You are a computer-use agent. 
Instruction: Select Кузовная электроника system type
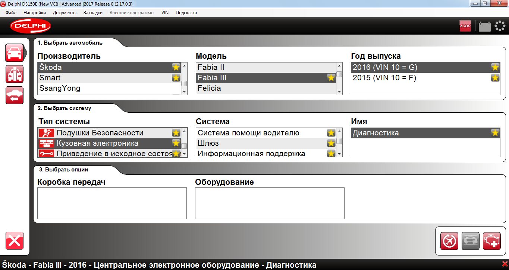110,143
